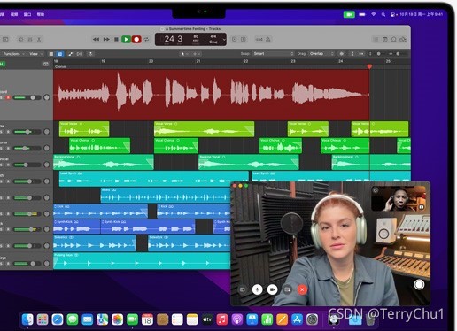Click the red playhead marker in ruler
Viewport: 457px width, 331px height.
[369, 66]
